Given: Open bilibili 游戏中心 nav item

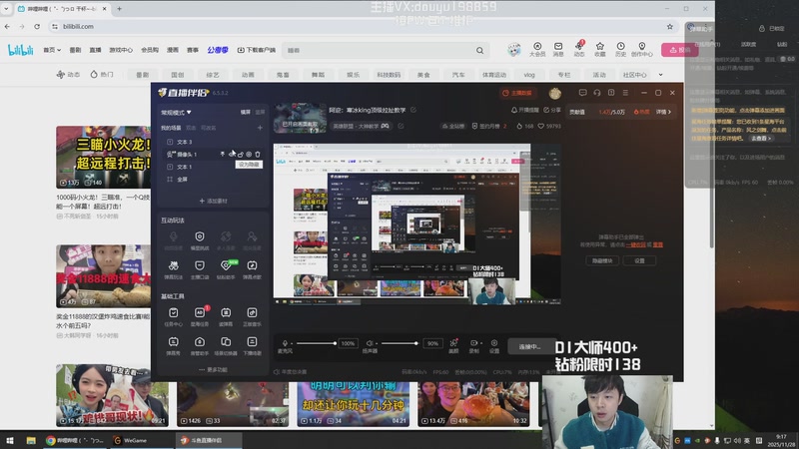Looking at the screenshot, I should 121,50.
